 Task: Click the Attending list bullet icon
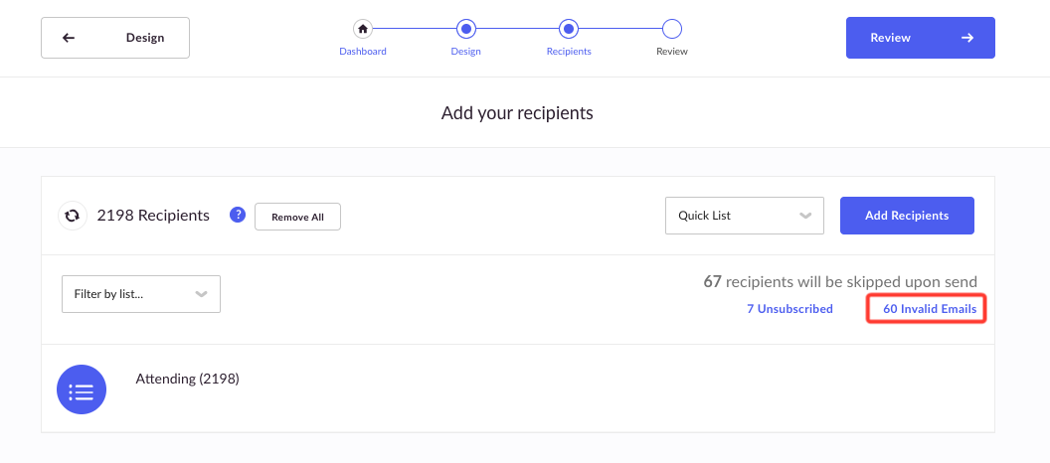(82, 389)
